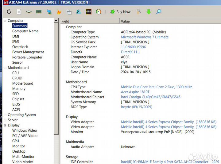The image size is (221, 164).
Task: Open the SPD tree item
Action: pos(16,94)
